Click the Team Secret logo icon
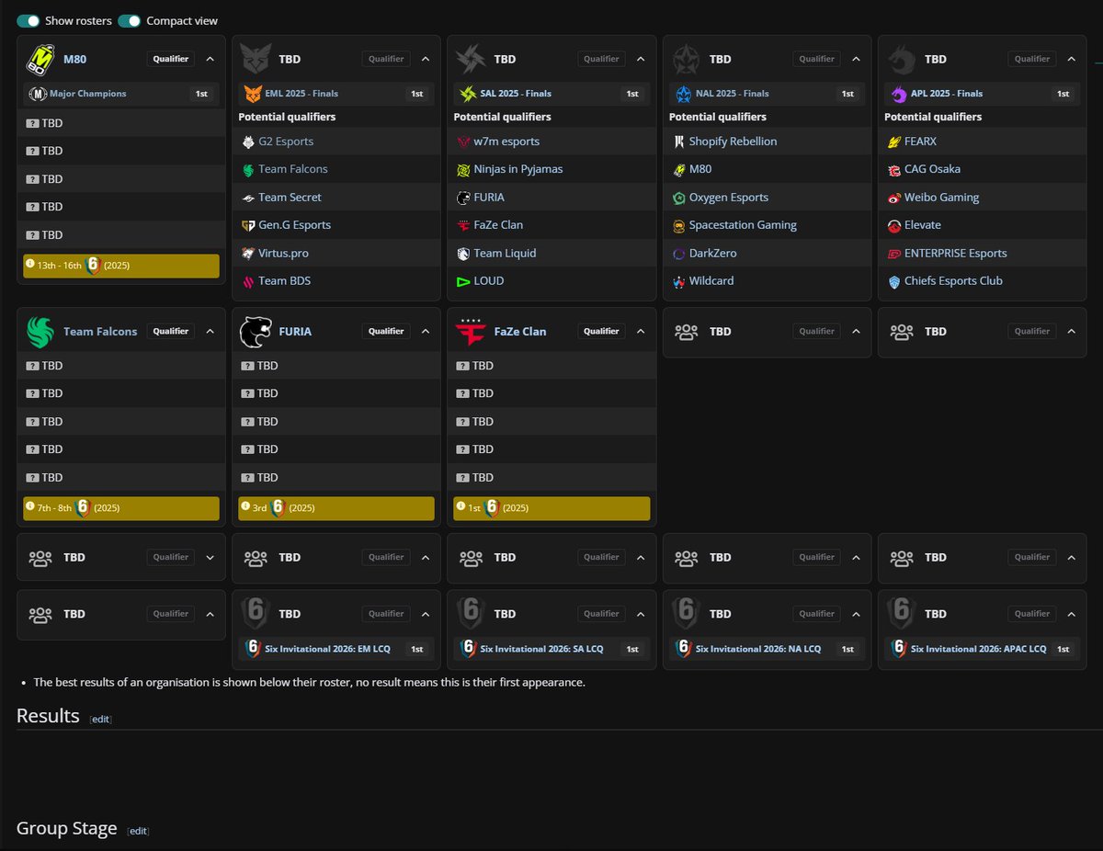Screen dimensions: 1103x851 (248, 198)
